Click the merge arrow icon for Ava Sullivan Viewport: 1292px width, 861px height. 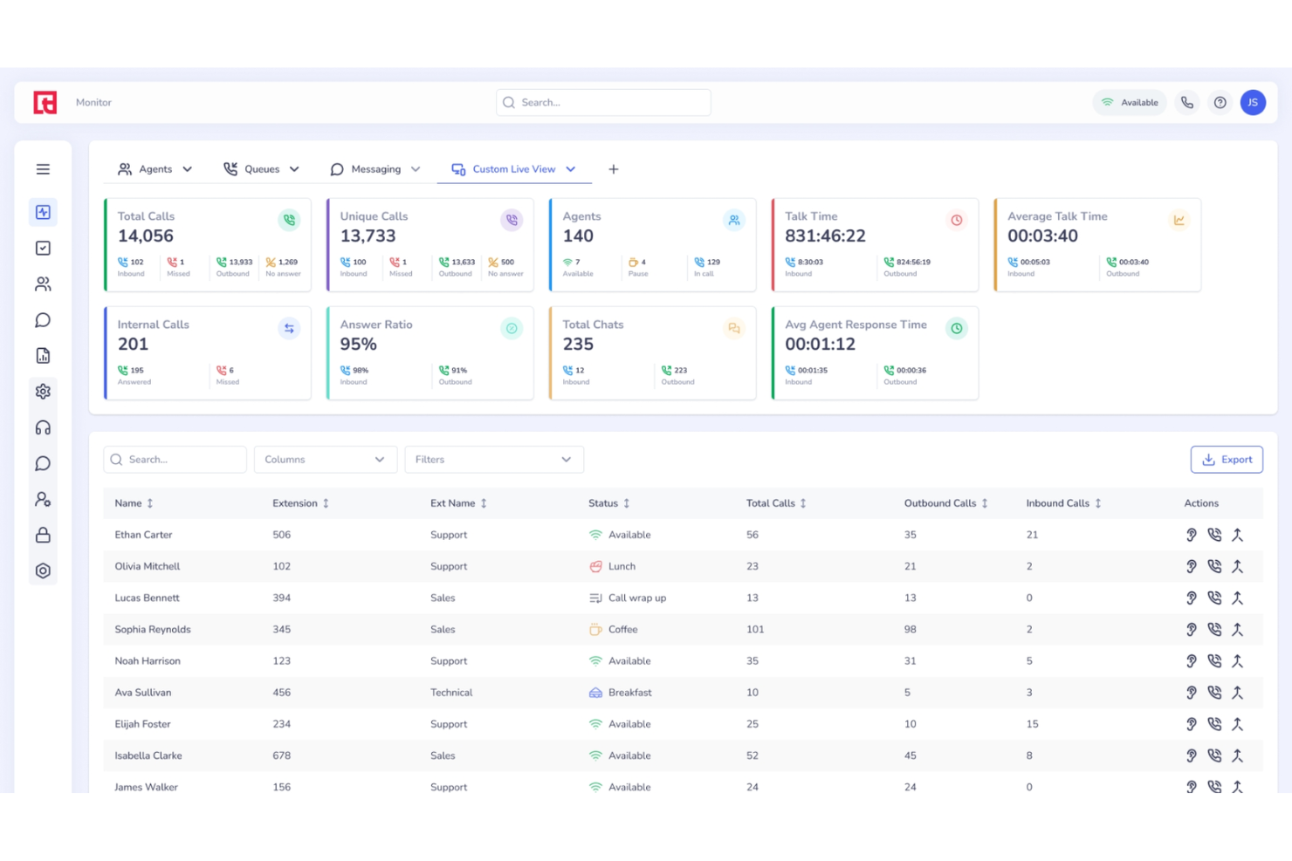pyautogui.click(x=1237, y=693)
